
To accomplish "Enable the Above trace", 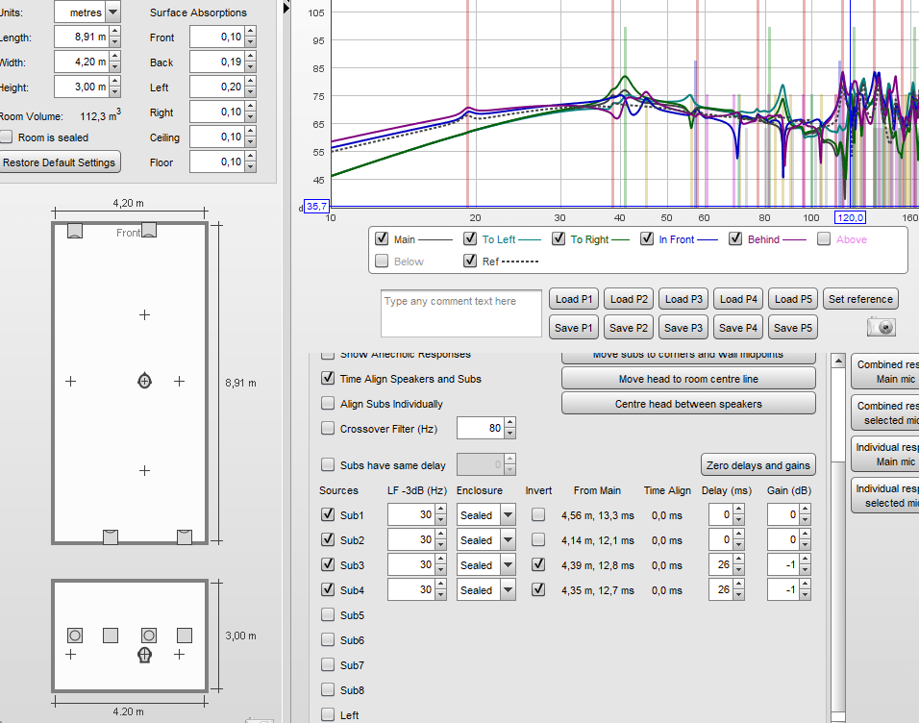I will coord(824,238).
